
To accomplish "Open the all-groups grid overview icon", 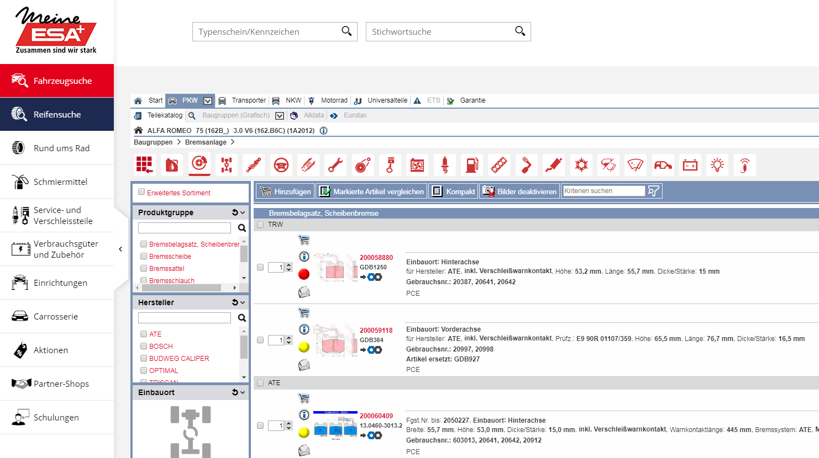I will point(145,165).
